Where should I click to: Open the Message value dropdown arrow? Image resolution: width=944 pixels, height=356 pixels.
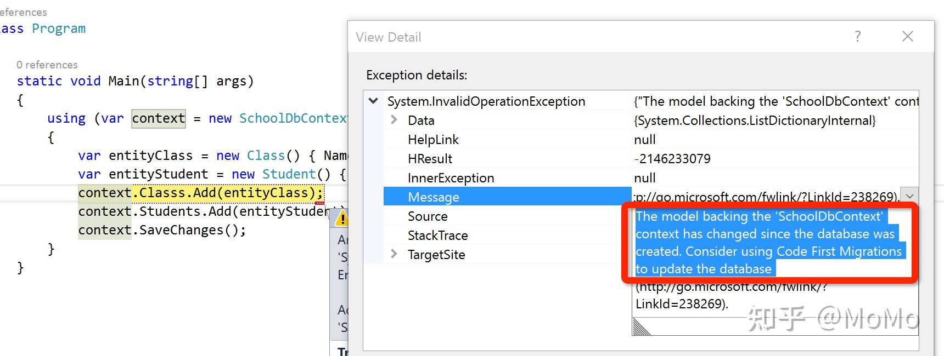(x=909, y=196)
